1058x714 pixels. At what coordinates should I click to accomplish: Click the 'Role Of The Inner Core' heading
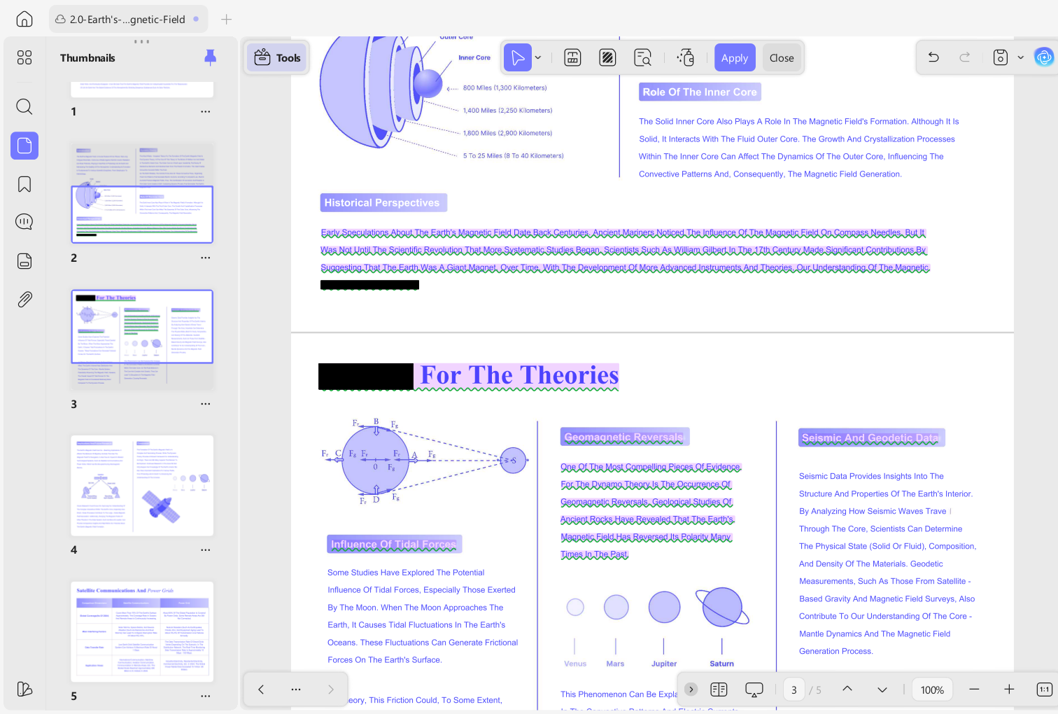click(700, 92)
